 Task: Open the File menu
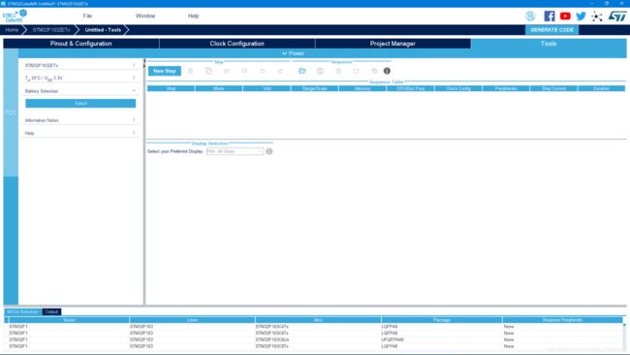(87, 16)
